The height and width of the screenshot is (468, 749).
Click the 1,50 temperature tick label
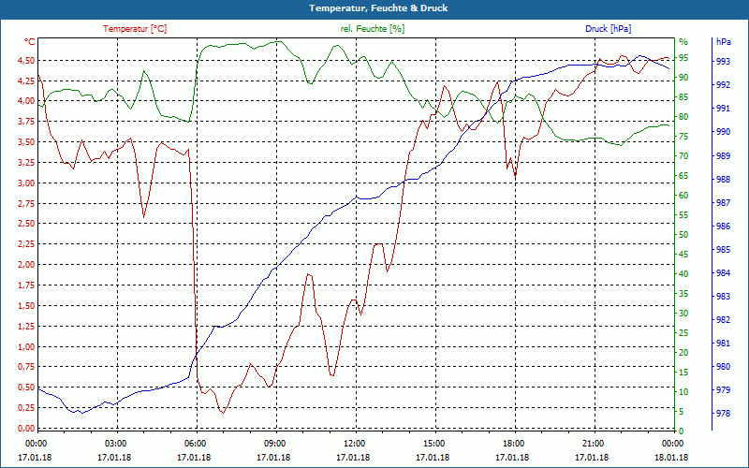[x=25, y=306]
